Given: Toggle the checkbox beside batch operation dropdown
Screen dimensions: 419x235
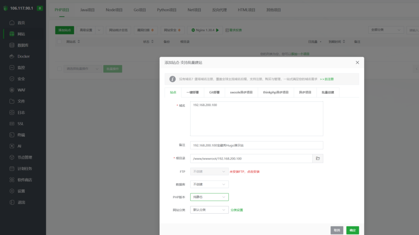Looking at the screenshot, I should (x=59, y=69).
